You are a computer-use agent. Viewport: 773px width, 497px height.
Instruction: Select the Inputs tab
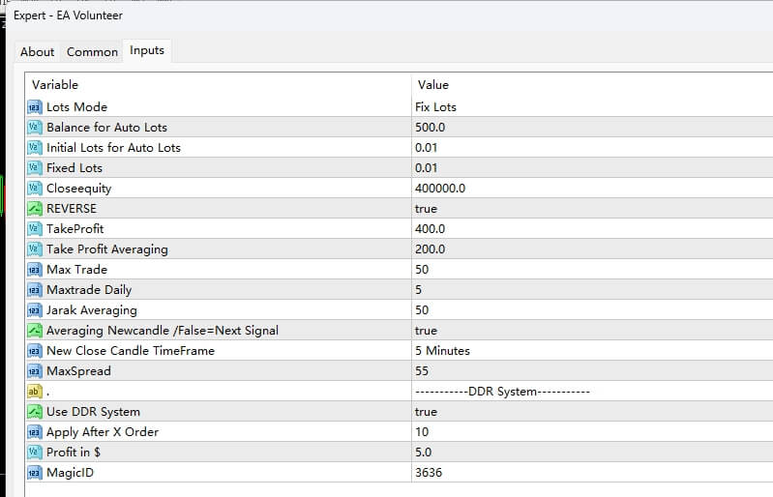147,50
